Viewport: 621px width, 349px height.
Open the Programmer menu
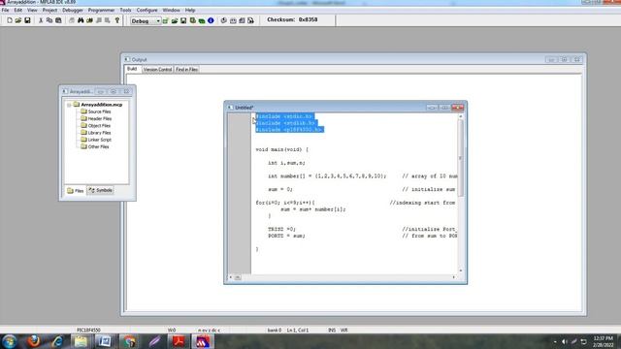[x=101, y=10]
